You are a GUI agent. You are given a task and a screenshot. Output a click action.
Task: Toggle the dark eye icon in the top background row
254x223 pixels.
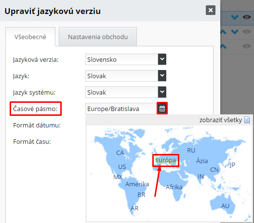click(x=247, y=17)
